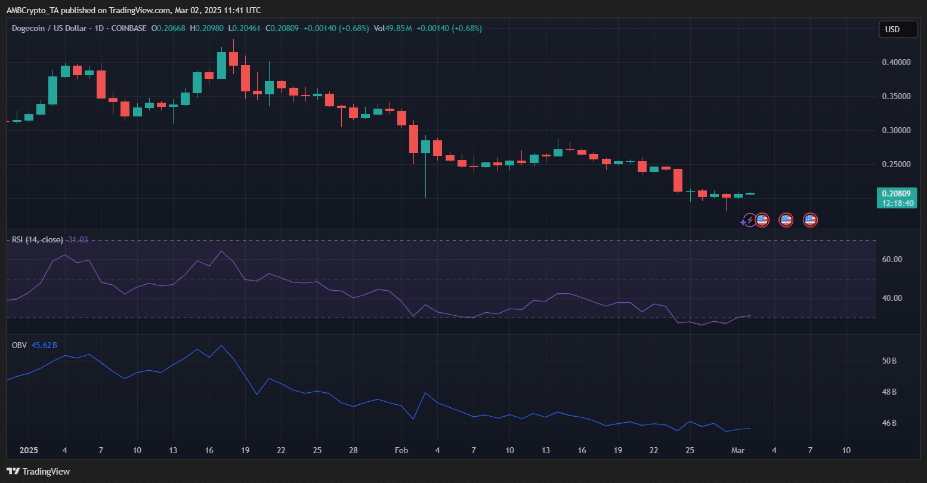Click the teal 0.20809 current price label
This screenshot has width=927, height=483.
[897, 193]
